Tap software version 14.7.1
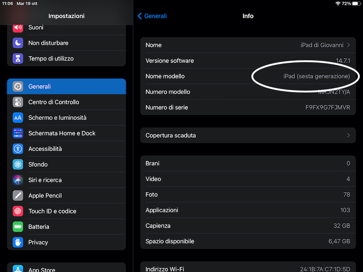This screenshot has height=272, width=363. [x=343, y=61]
